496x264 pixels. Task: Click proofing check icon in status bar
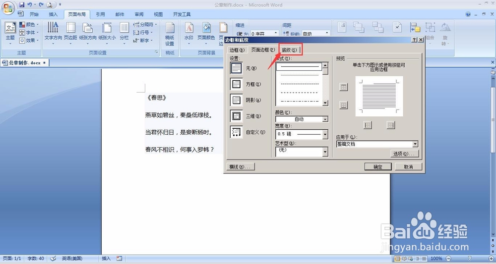(x=53, y=259)
